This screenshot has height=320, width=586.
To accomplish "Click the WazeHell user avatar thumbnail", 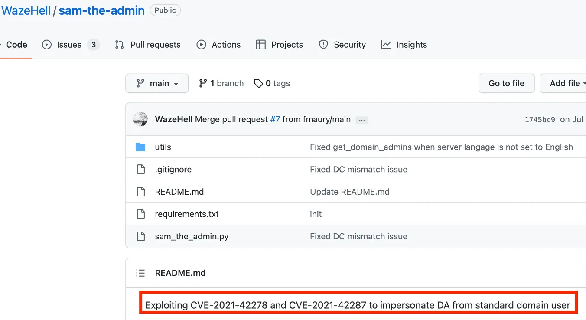I will tap(140, 119).
